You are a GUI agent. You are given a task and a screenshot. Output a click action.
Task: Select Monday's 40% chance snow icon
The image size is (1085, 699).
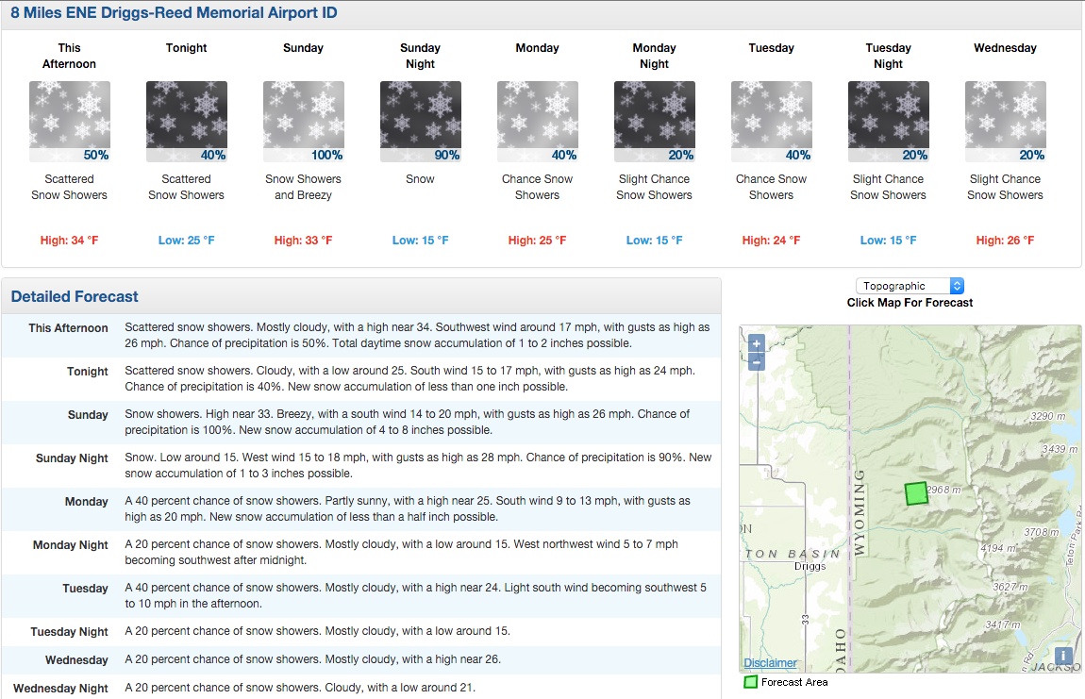537,122
